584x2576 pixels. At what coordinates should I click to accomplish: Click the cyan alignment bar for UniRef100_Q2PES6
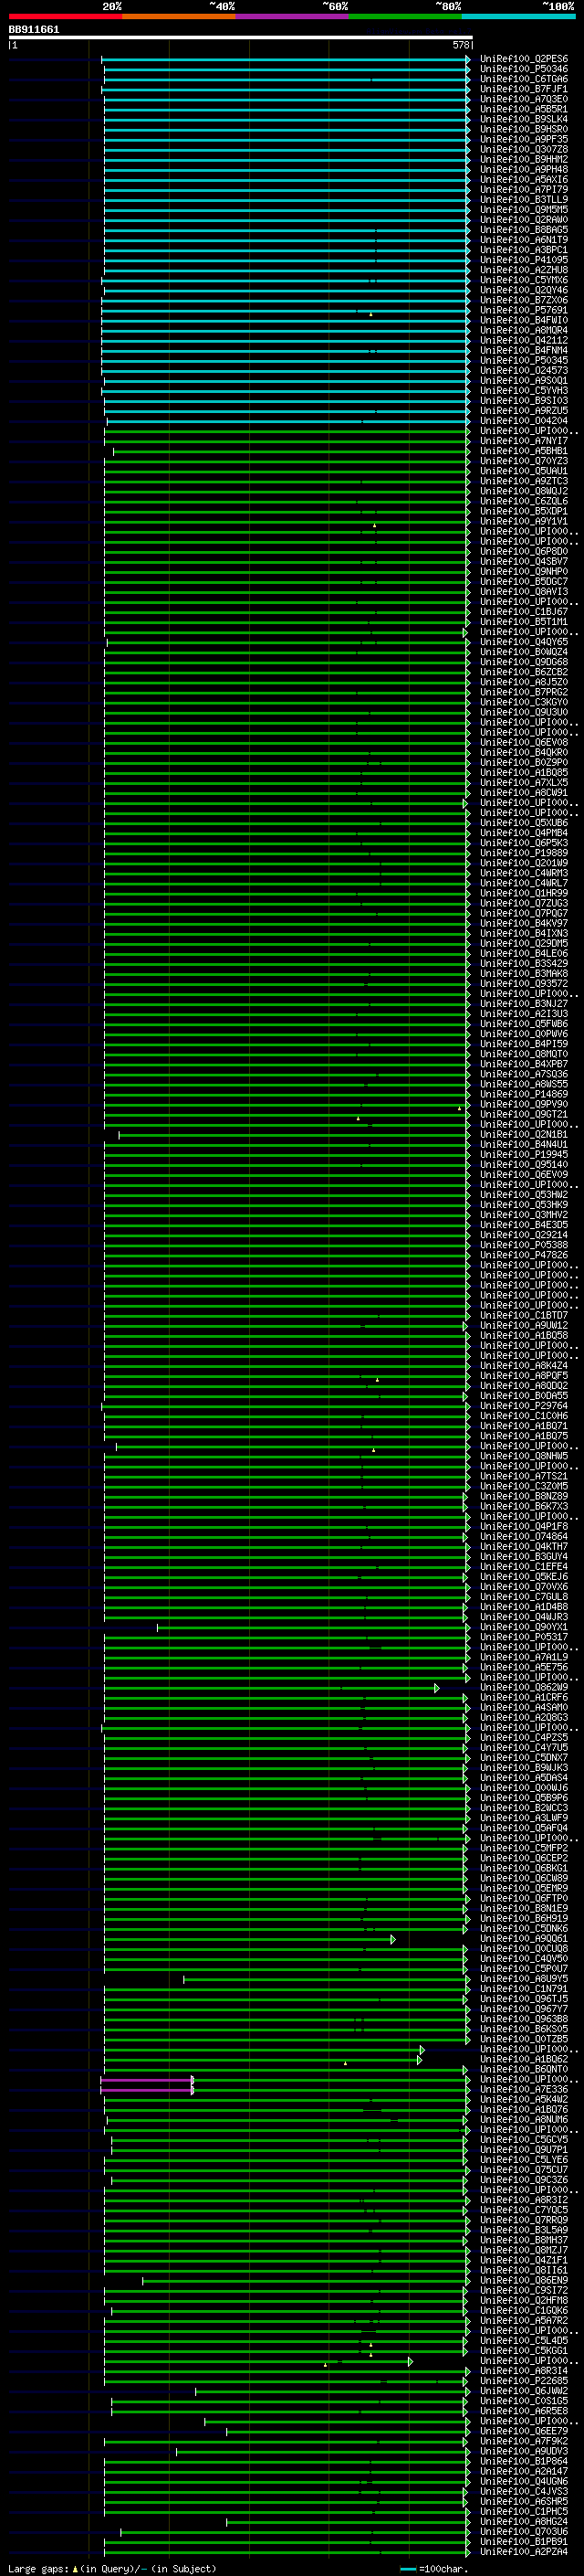click(286, 59)
